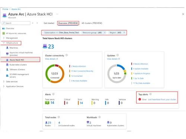Open the Azure Arc breadcrumb link
The width and height of the screenshot is (186, 139).
[x=16, y=9]
